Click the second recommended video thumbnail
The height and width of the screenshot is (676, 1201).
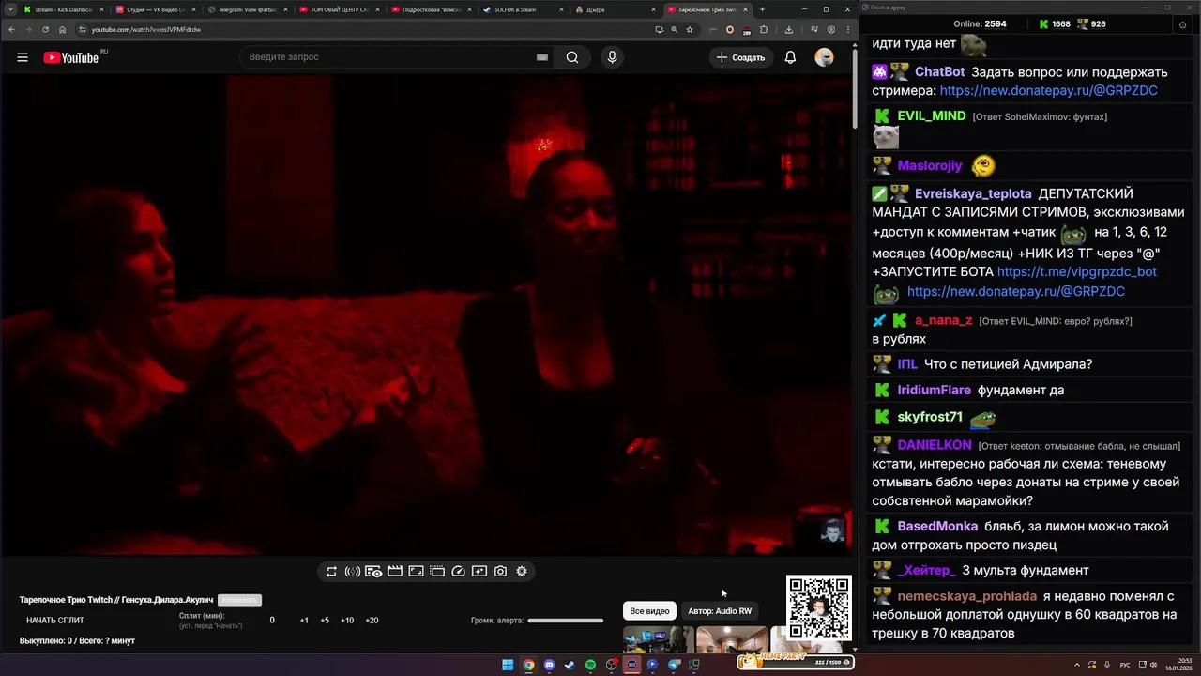731,639
